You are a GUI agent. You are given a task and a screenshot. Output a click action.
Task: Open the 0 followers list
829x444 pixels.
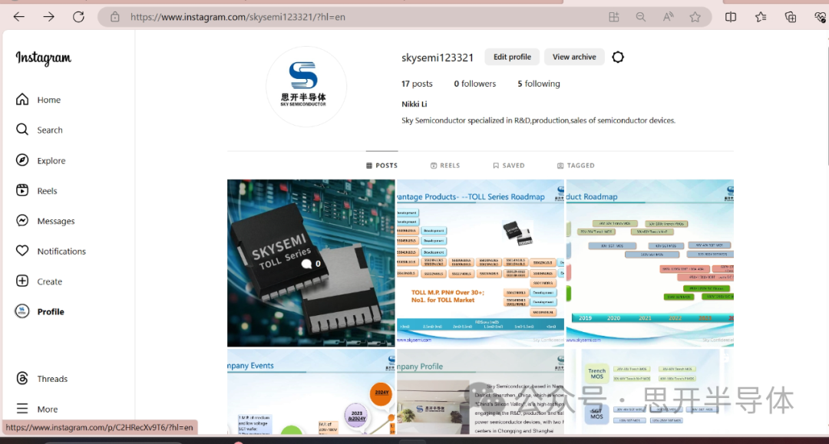click(x=475, y=84)
